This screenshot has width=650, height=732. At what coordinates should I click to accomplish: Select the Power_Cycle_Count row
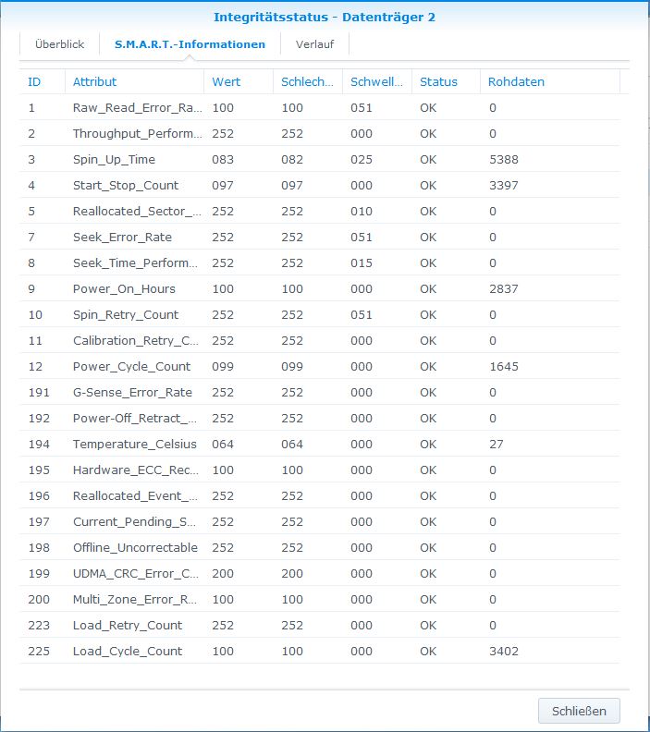coord(131,367)
